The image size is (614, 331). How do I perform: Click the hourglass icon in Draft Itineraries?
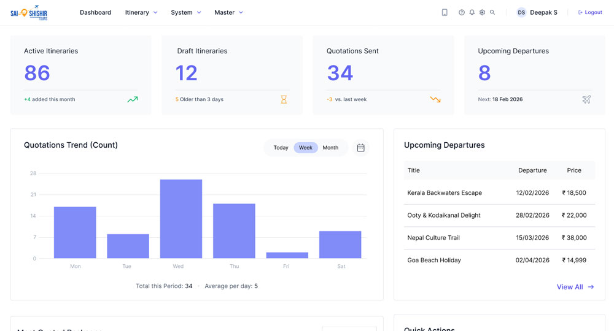pos(284,99)
